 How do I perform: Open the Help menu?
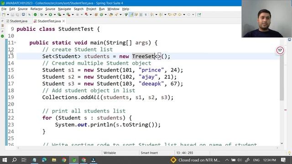[x=125, y=9]
